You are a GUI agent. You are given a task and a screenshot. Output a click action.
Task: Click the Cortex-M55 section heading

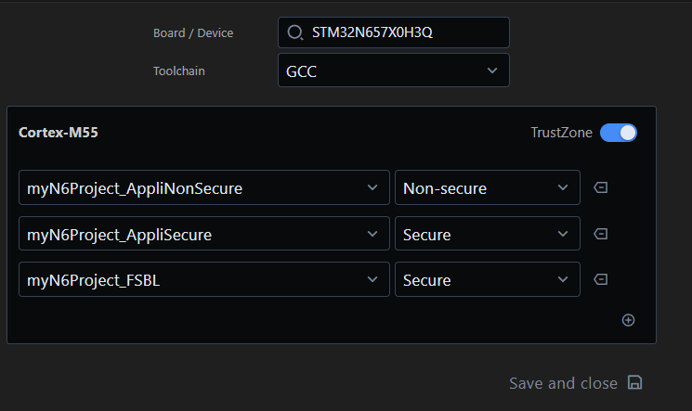[59, 133]
